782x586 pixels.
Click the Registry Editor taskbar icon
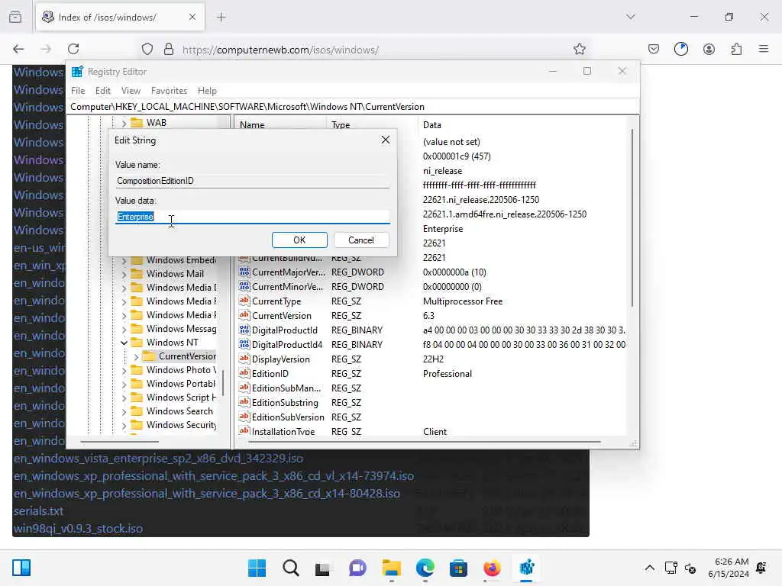click(526, 568)
